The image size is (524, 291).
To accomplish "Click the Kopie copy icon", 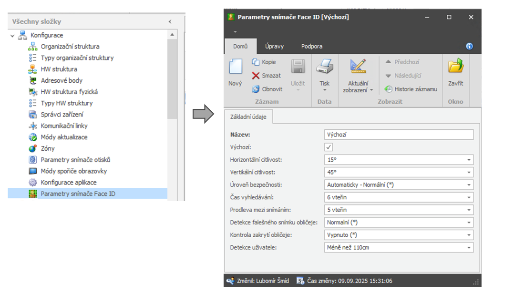I will point(256,62).
